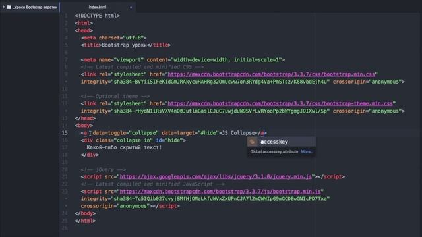This screenshot has height=237, width=422.
Task: Select the Уроки Bootstrap верстки tree item
Action: tap(30, 7)
